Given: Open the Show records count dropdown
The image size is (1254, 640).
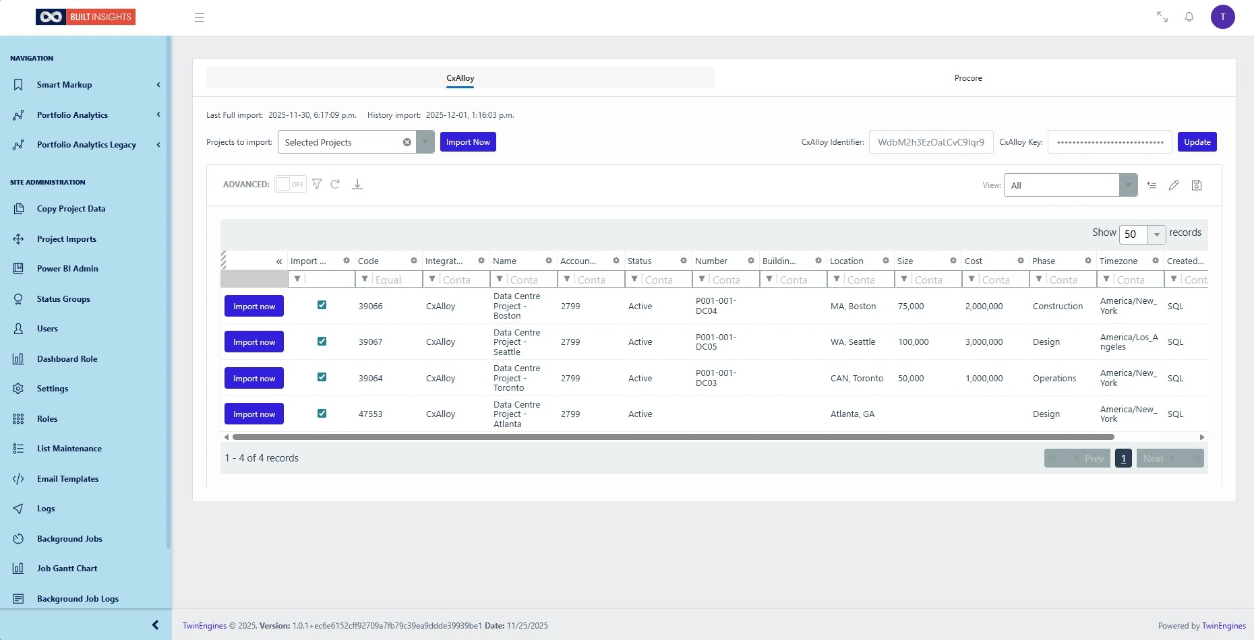Looking at the screenshot, I should click(x=1156, y=234).
